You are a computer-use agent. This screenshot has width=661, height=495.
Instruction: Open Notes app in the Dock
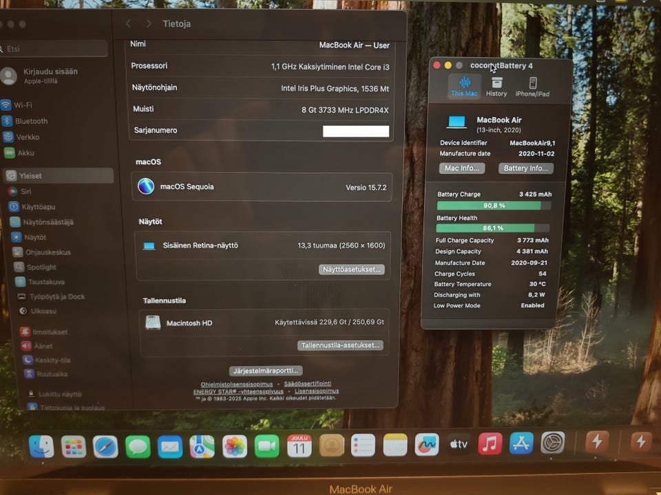click(395, 445)
